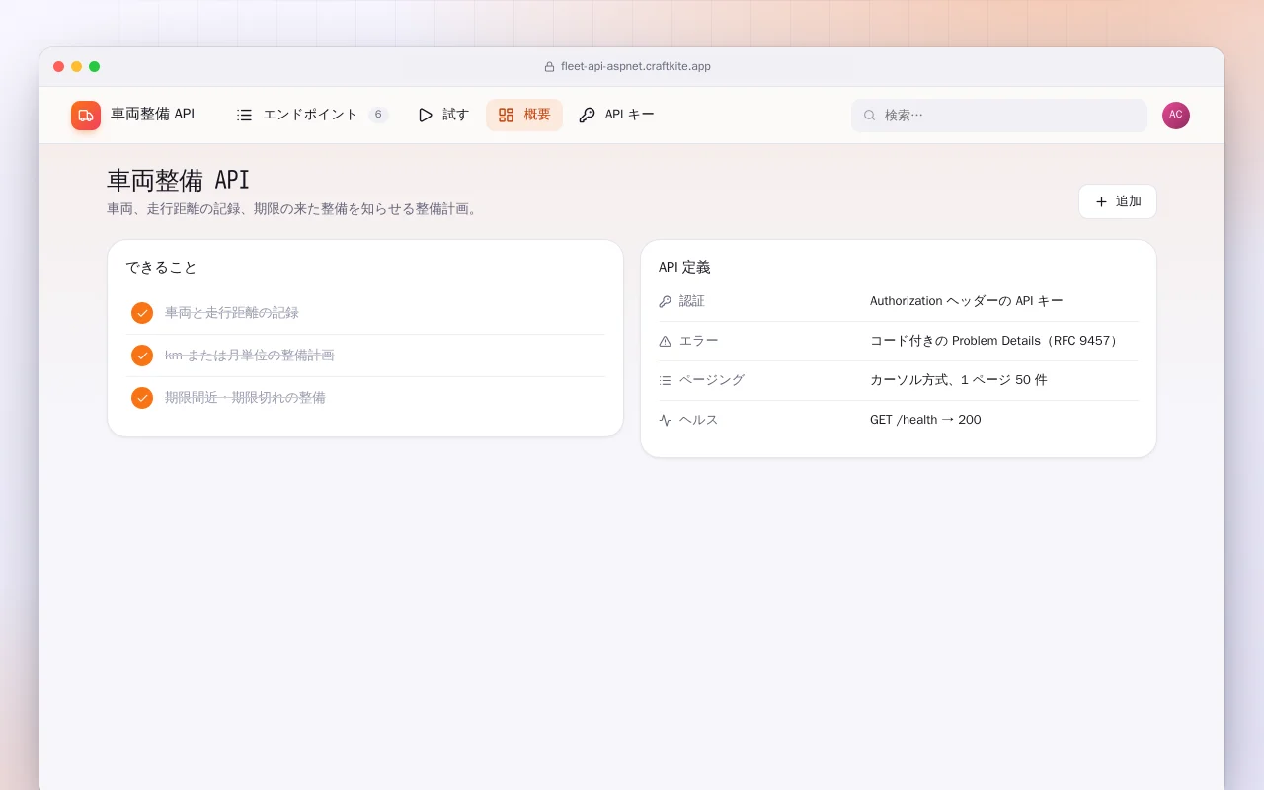Uncheck km または月単位の整備計画
1264x790 pixels.
click(142, 355)
